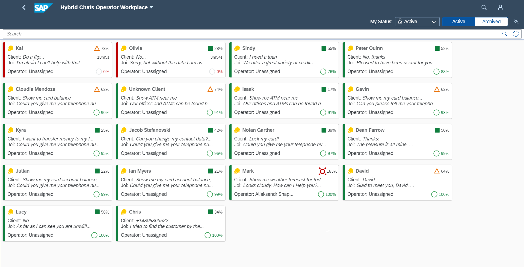524x267 pixels.
Task: Click 'Joi: As far as I can see you are unwilli...'
Action: click(x=49, y=226)
